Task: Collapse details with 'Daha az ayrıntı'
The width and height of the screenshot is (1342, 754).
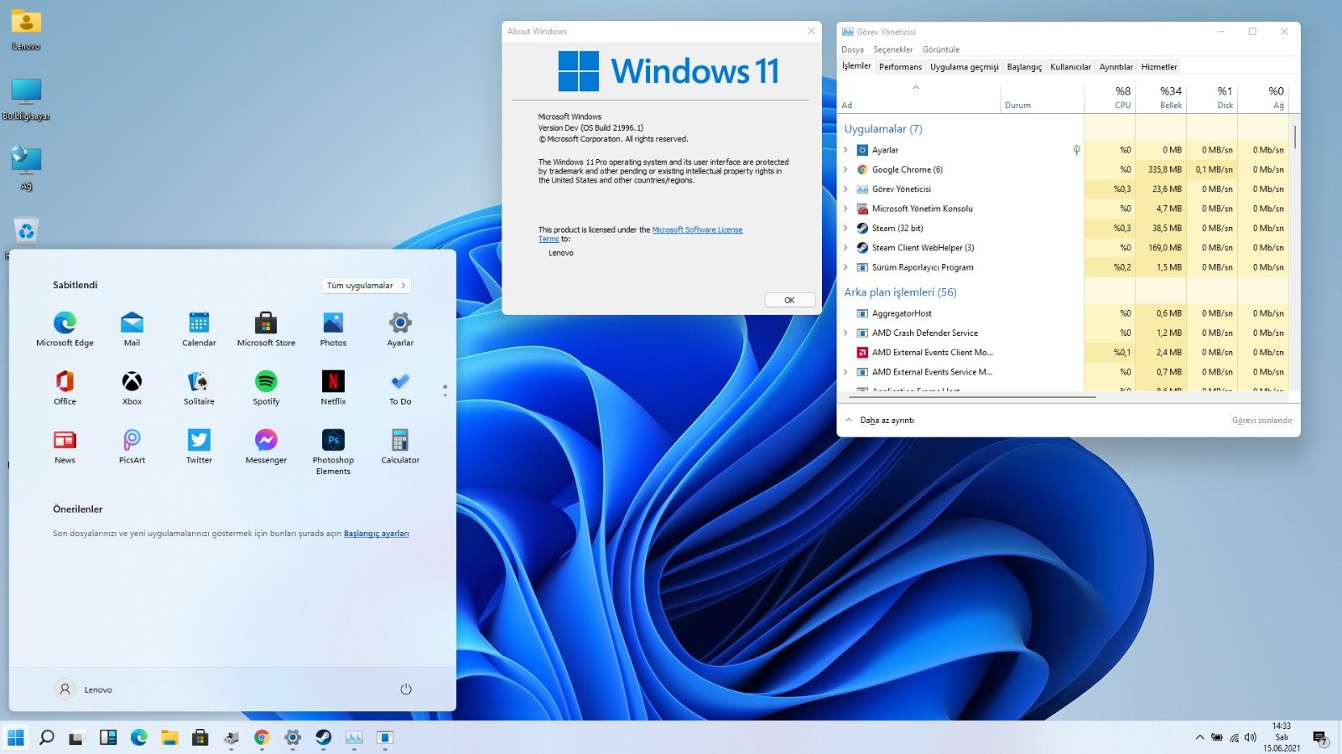Action: [887, 421]
